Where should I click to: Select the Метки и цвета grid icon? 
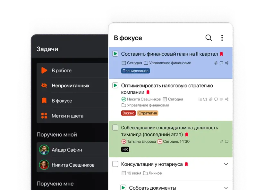pyautogui.click(x=44, y=116)
